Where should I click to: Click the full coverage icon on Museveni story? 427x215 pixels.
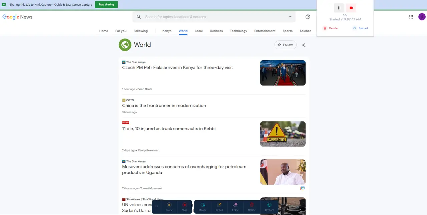pos(303,188)
